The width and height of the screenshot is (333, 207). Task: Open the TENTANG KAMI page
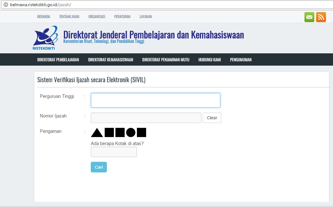click(x=69, y=17)
